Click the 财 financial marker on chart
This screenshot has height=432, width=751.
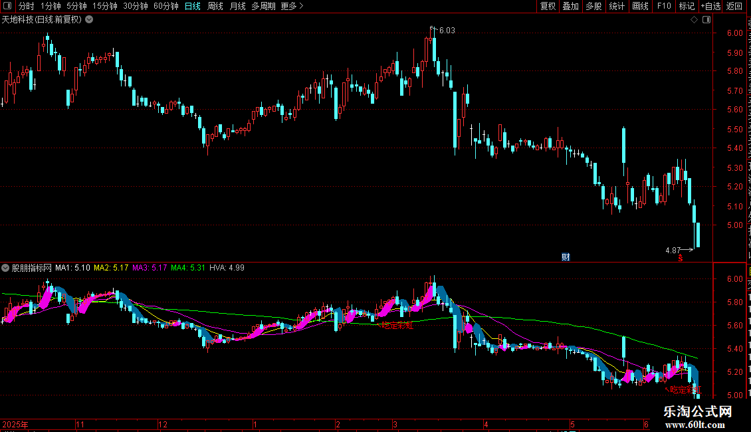(x=566, y=257)
